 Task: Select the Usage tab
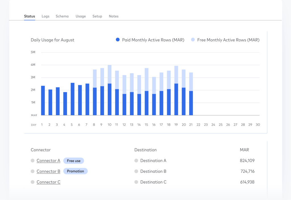(x=80, y=16)
